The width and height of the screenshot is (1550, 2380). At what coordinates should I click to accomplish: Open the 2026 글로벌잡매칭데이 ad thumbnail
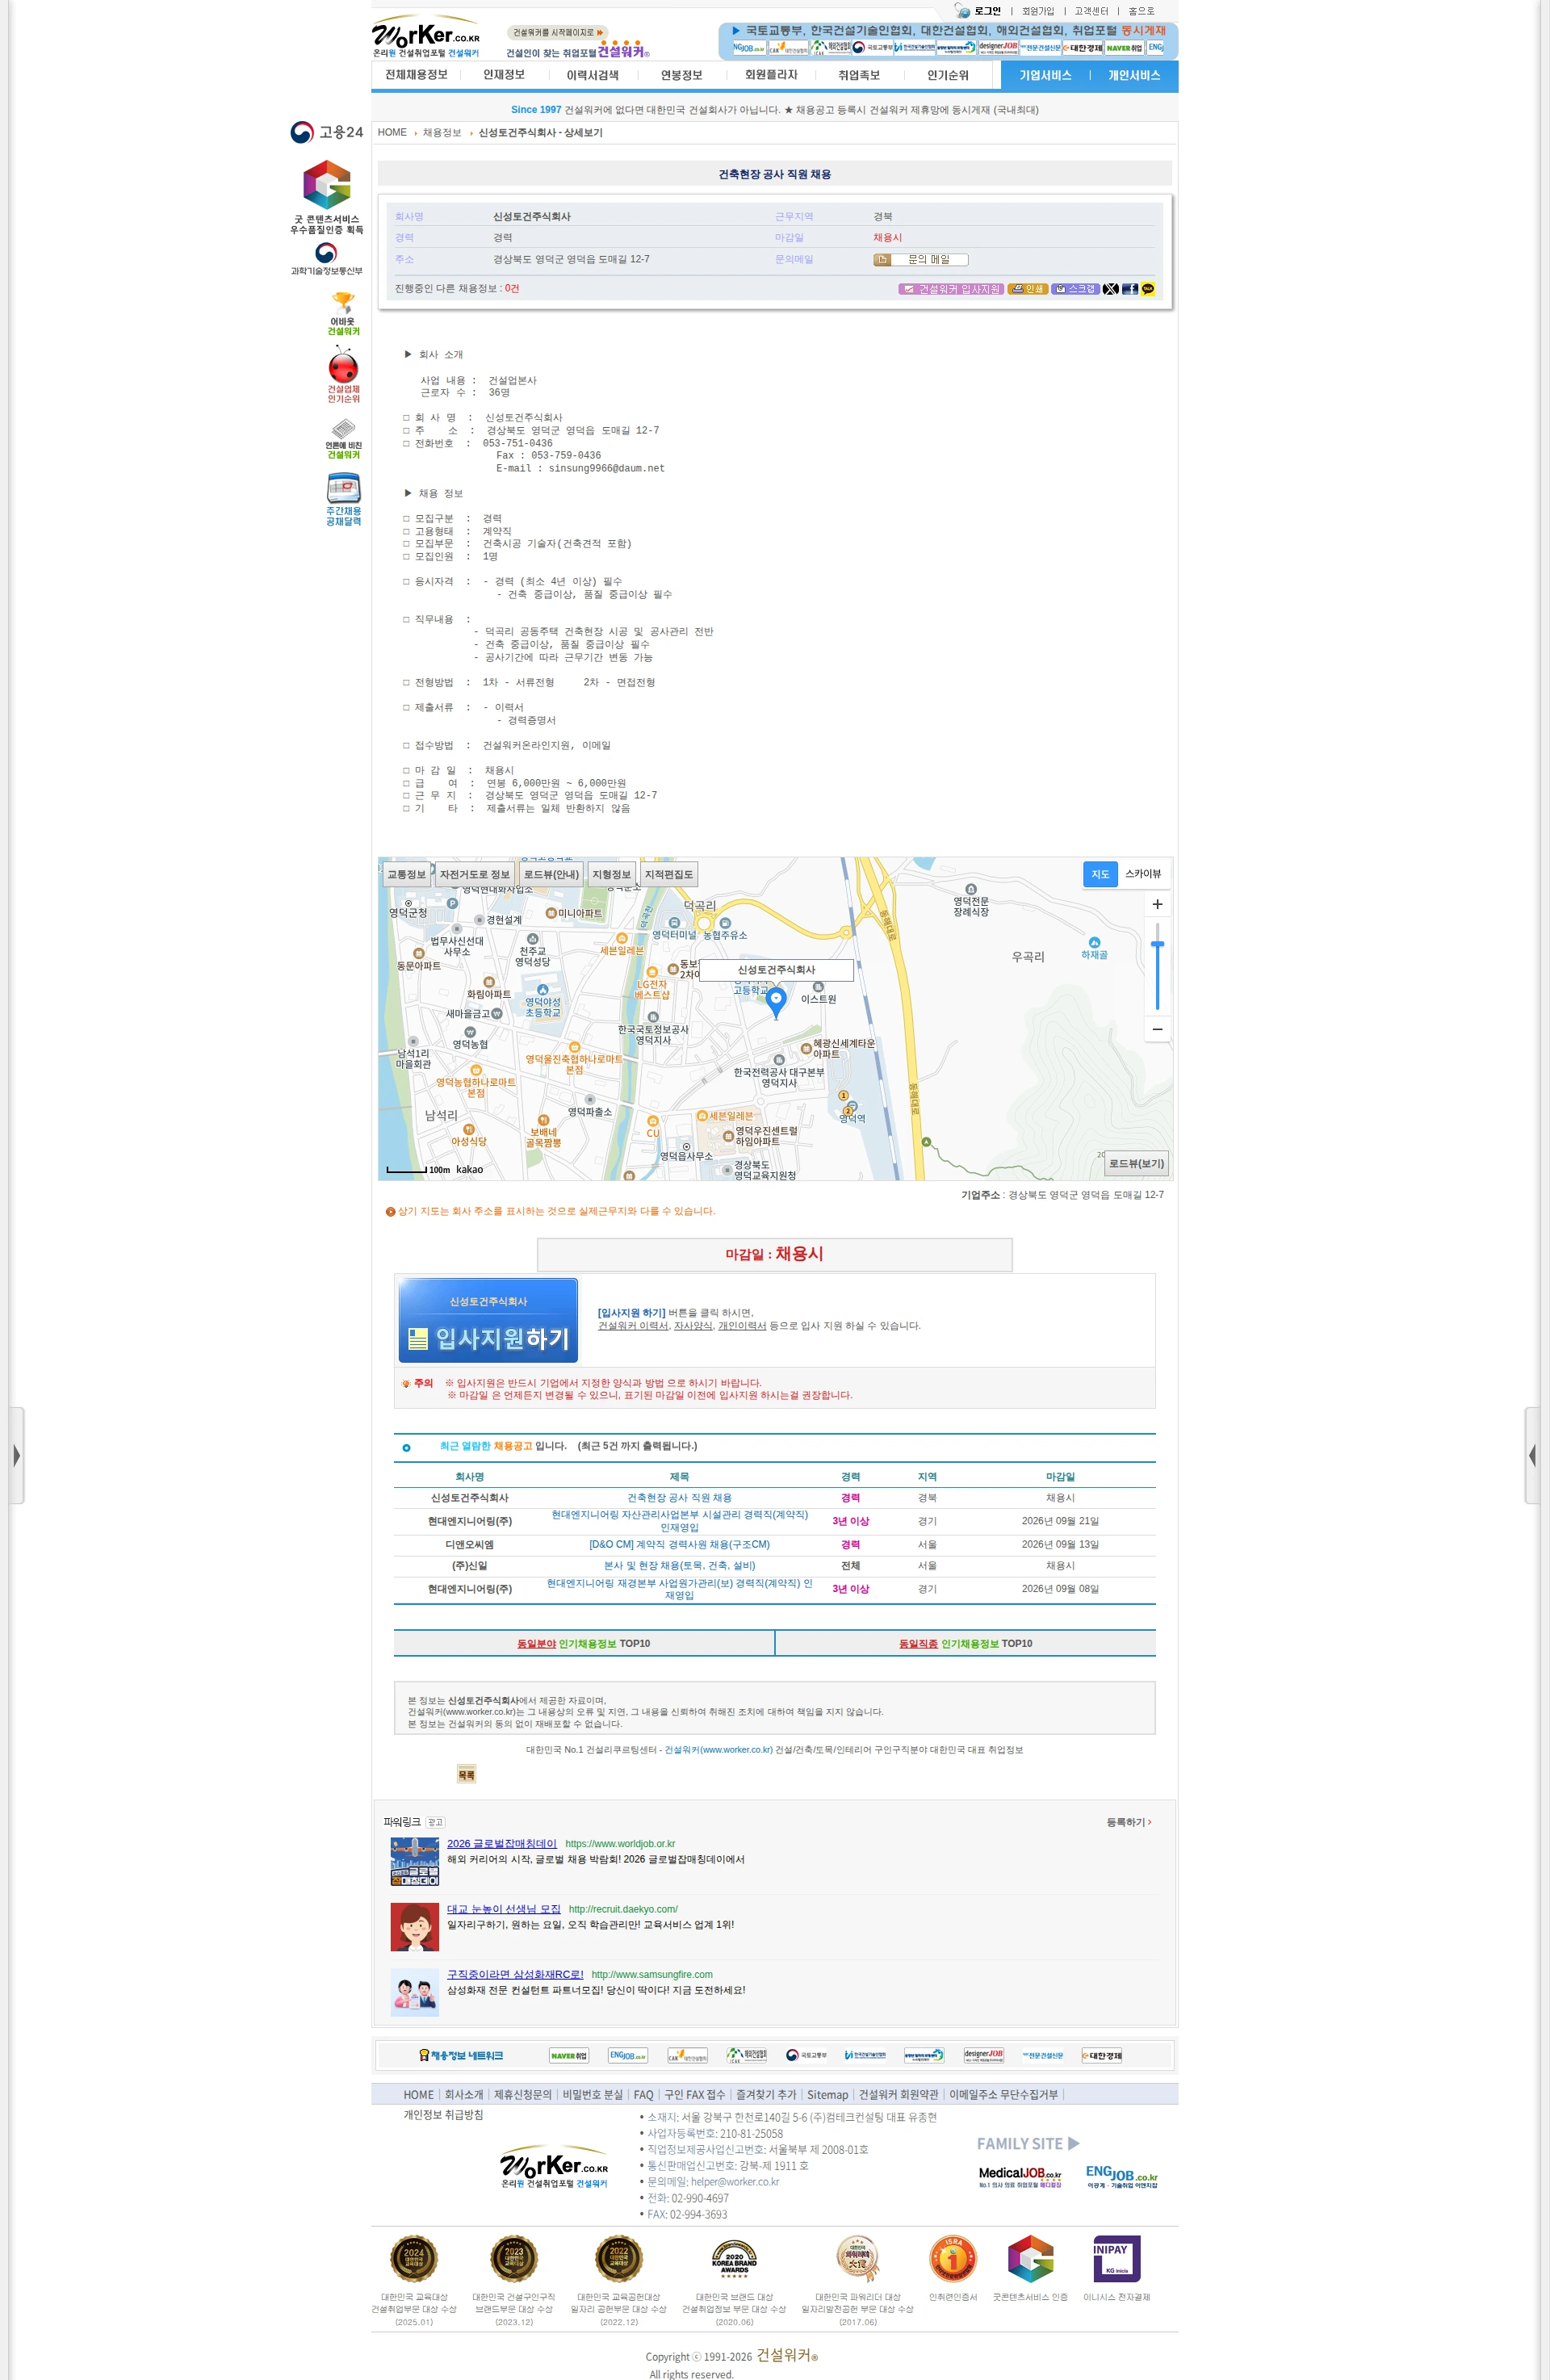415,1861
